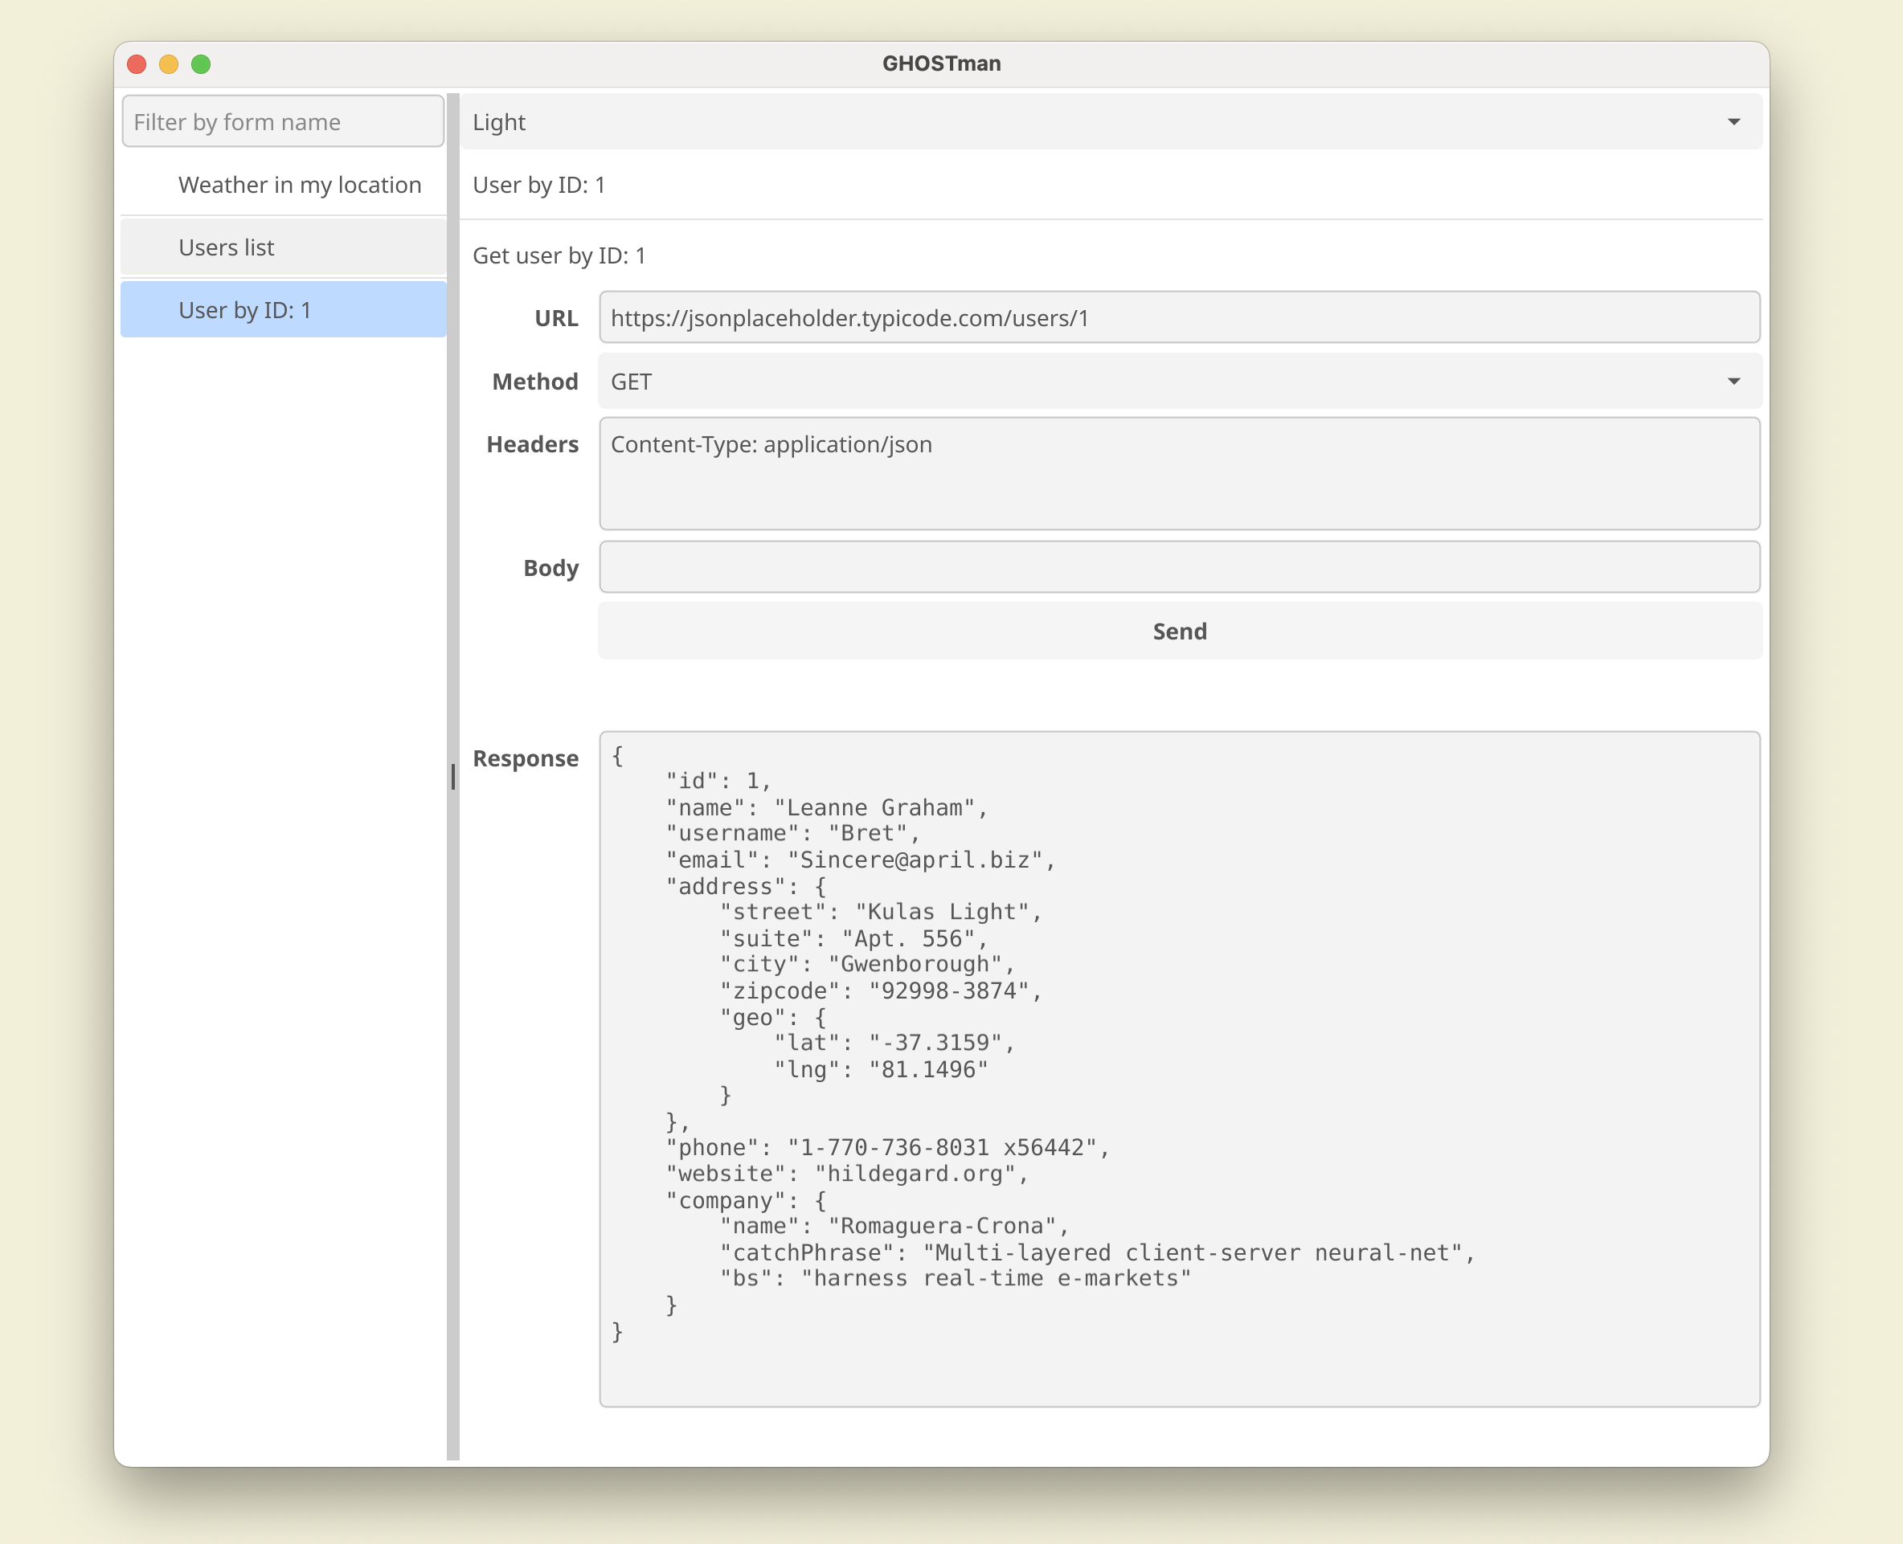Image resolution: width=1903 pixels, height=1544 pixels.
Task: Grab the sidebar splitter handle
Action: pyautogui.click(x=452, y=777)
